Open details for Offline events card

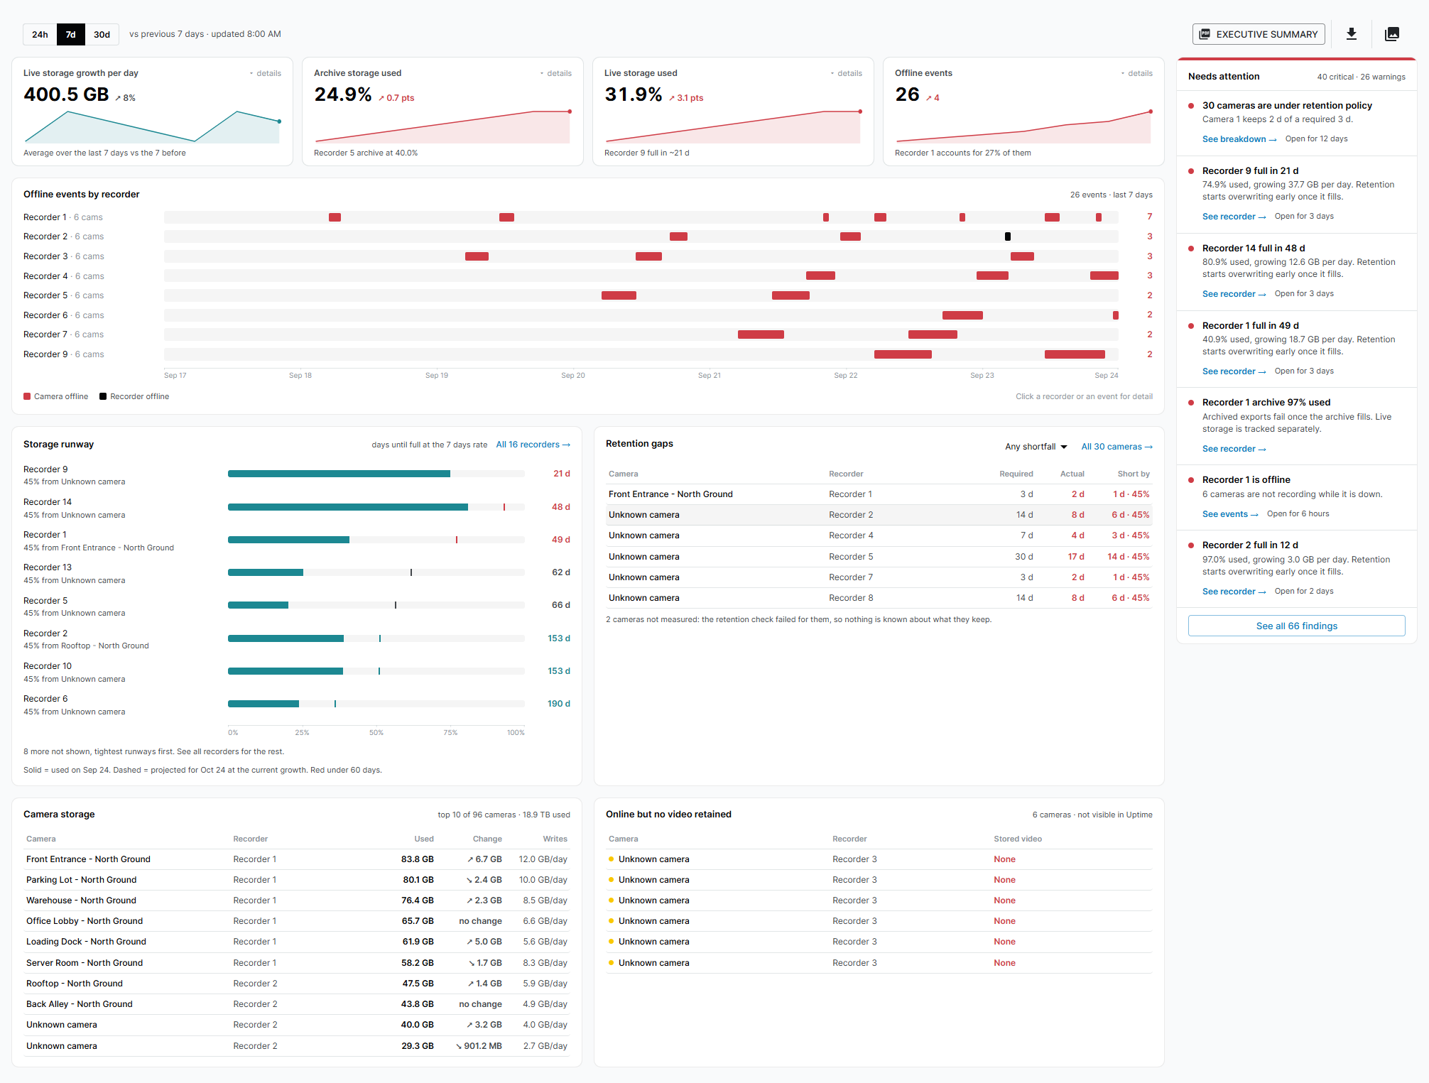[1137, 73]
